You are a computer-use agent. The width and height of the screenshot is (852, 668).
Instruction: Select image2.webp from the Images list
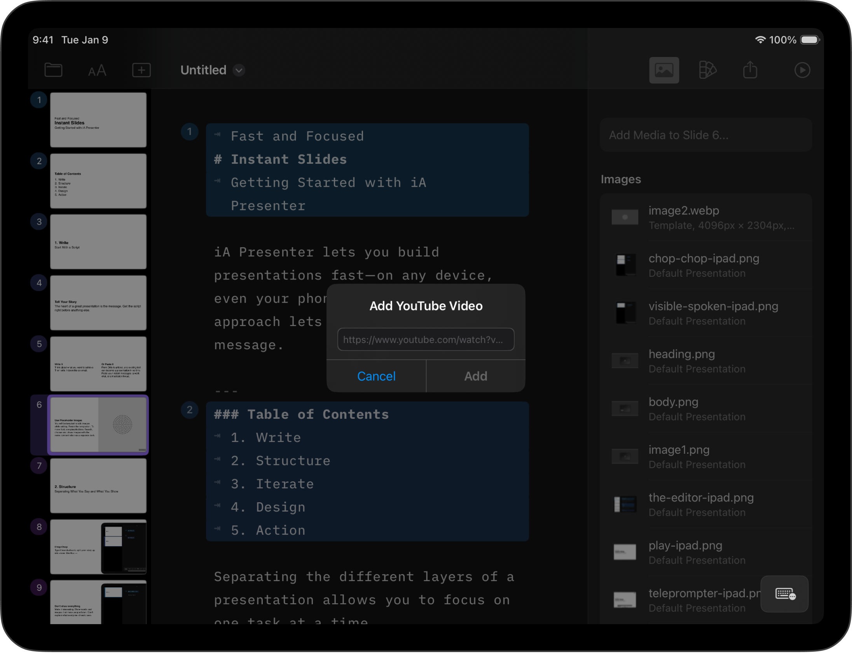pyautogui.click(x=705, y=217)
